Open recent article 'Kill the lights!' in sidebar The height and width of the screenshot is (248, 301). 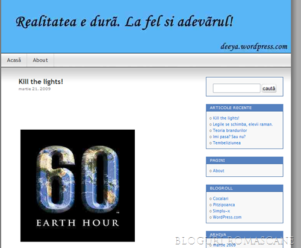coord(226,118)
